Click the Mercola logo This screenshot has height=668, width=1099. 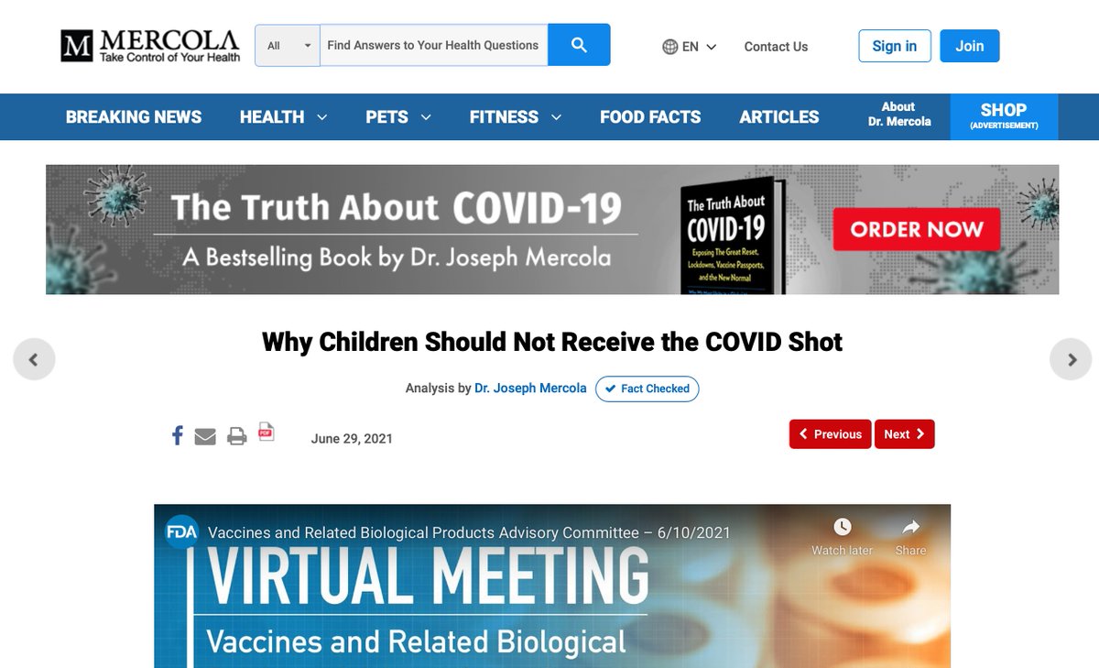(x=150, y=45)
